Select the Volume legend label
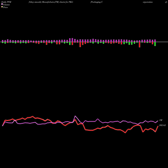The image size is (168, 168). tap(6, 5)
